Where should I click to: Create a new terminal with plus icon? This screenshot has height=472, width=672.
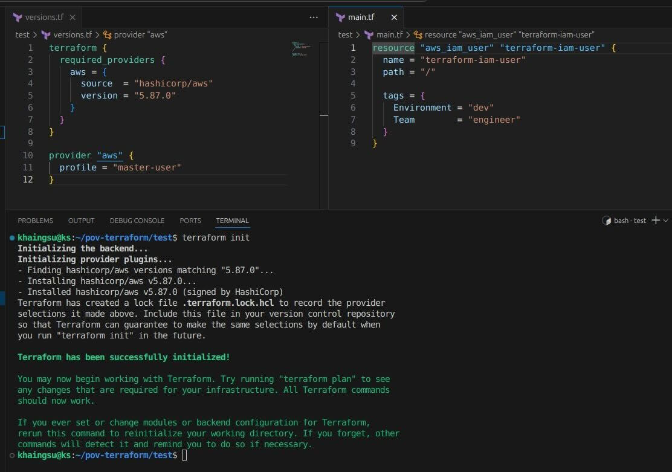point(656,221)
